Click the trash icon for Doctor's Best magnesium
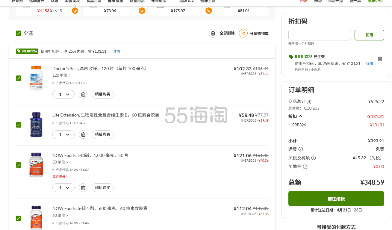392x230 pixels. (x=83, y=94)
